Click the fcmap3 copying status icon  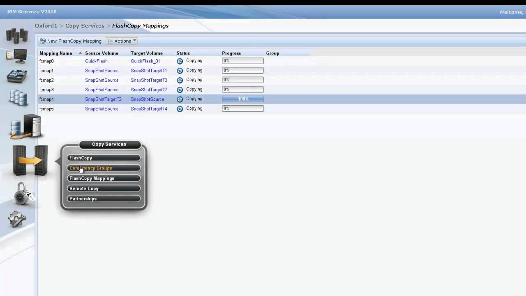pyautogui.click(x=180, y=90)
